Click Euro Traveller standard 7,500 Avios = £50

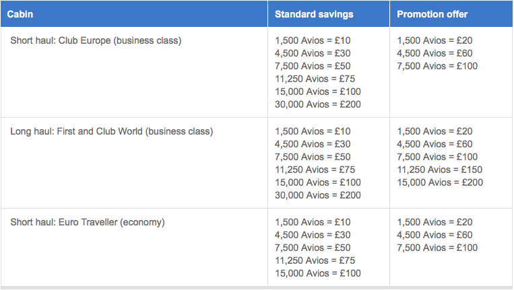point(313,248)
